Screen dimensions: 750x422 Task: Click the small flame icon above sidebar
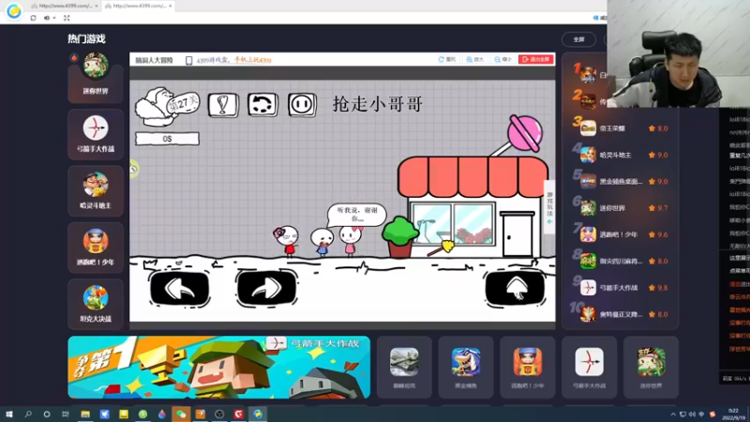(x=74, y=58)
